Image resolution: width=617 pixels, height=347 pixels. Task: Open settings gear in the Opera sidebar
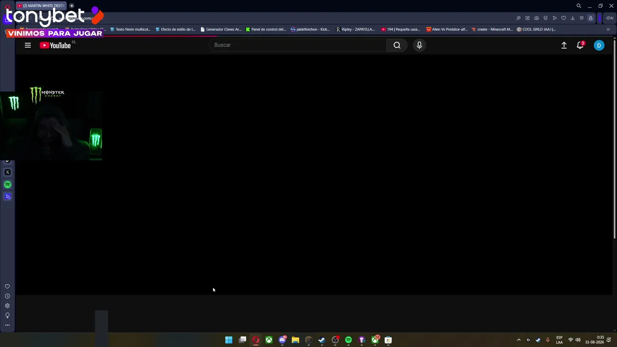(7, 306)
